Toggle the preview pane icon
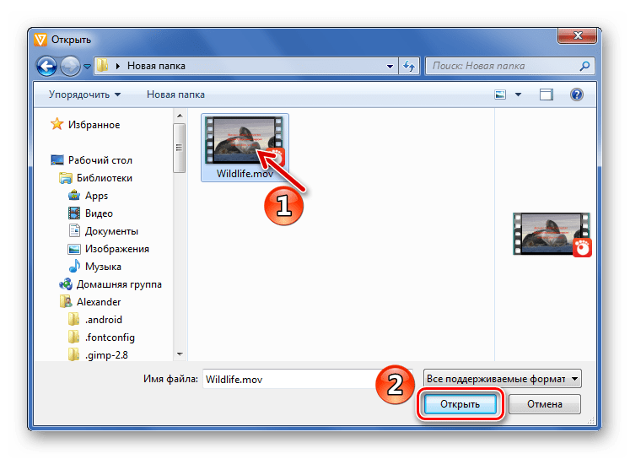 coord(546,94)
